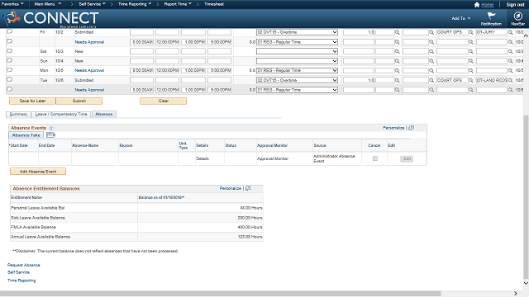
Task: Click the Sign out link
Action: [515, 4]
